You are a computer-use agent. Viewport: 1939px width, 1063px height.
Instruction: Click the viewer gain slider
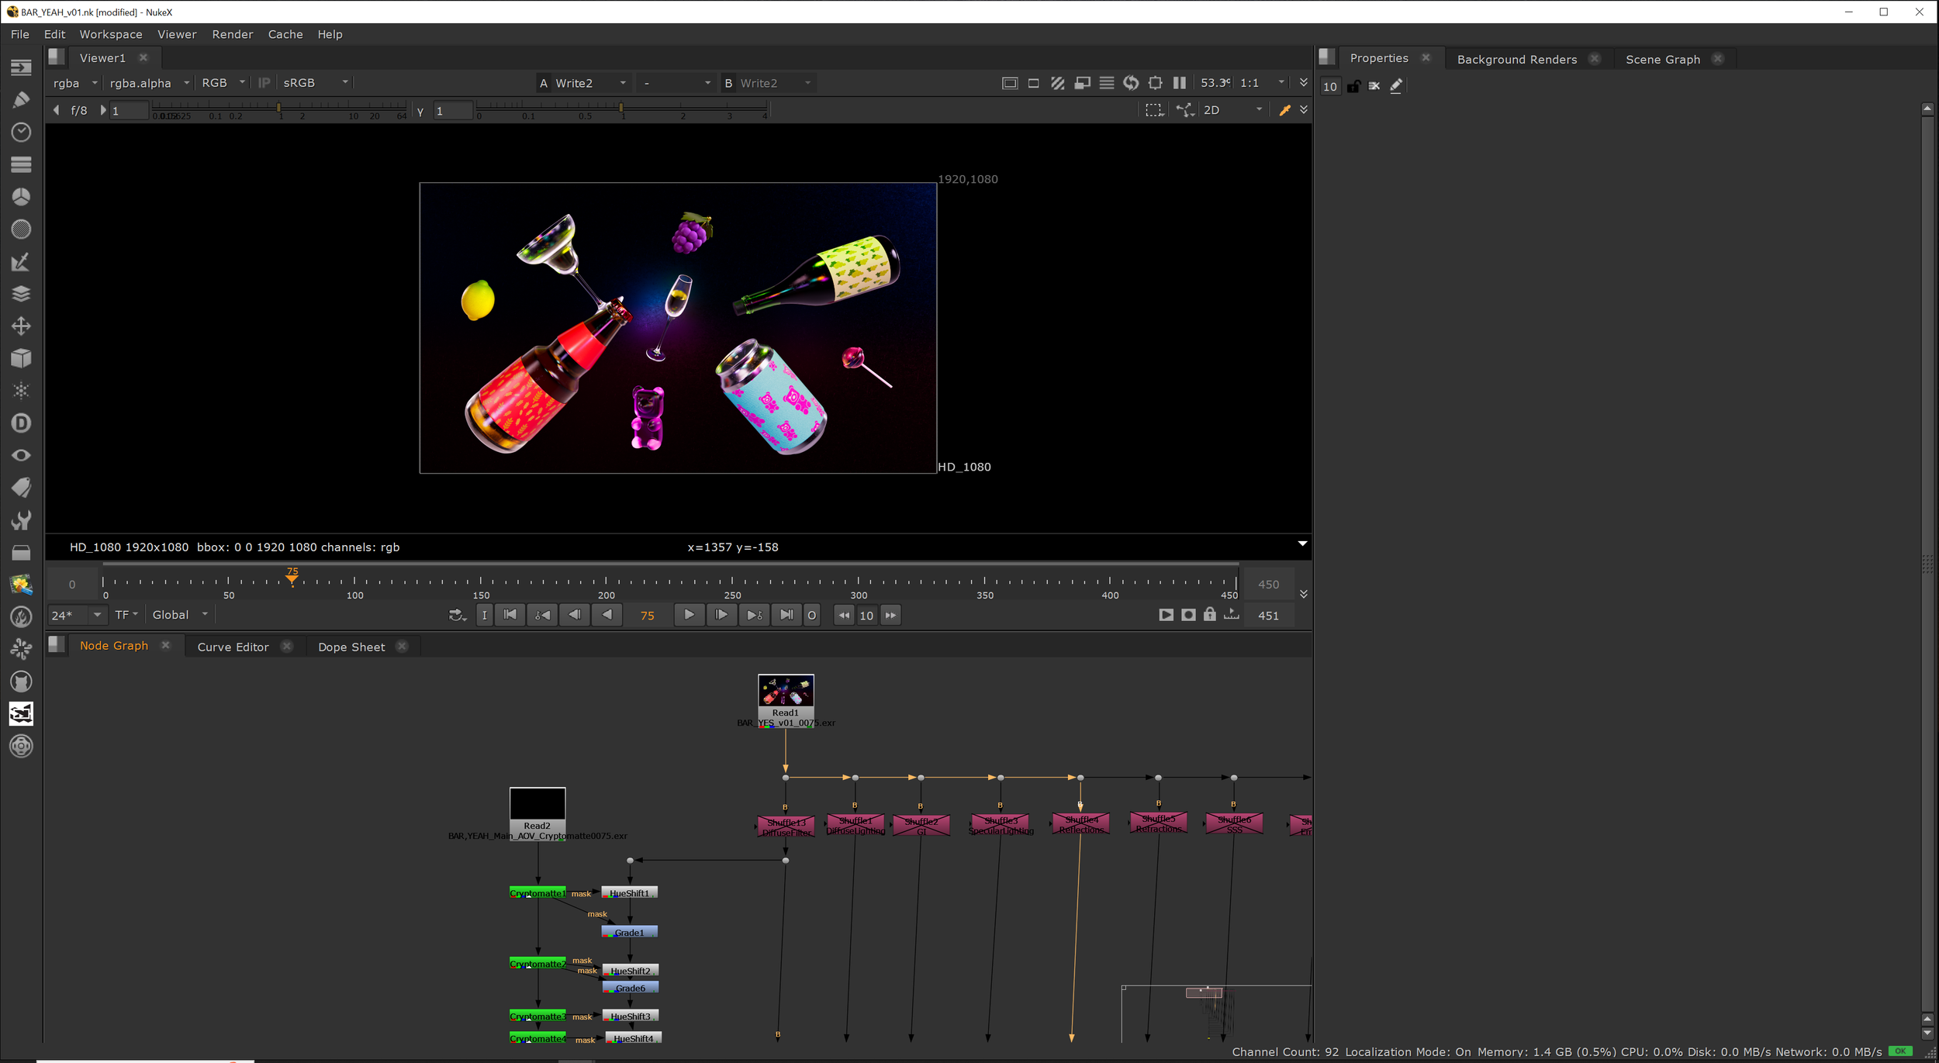click(x=279, y=108)
